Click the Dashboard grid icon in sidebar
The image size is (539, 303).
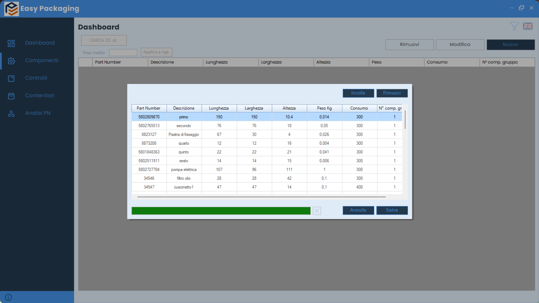pyautogui.click(x=11, y=43)
